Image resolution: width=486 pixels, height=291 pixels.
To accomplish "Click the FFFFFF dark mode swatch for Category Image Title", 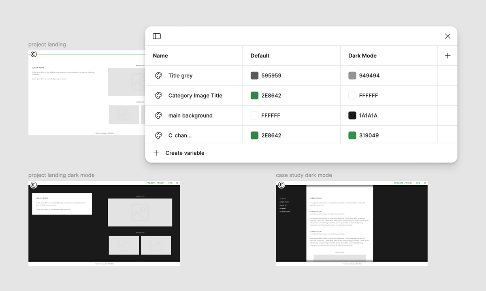I will point(352,95).
